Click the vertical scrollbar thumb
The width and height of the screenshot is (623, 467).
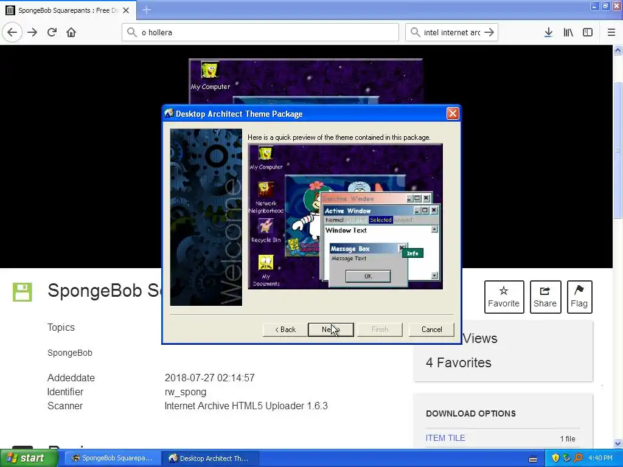(618, 150)
